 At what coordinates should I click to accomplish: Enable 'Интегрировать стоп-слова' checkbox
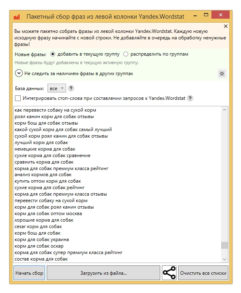(x=18, y=98)
